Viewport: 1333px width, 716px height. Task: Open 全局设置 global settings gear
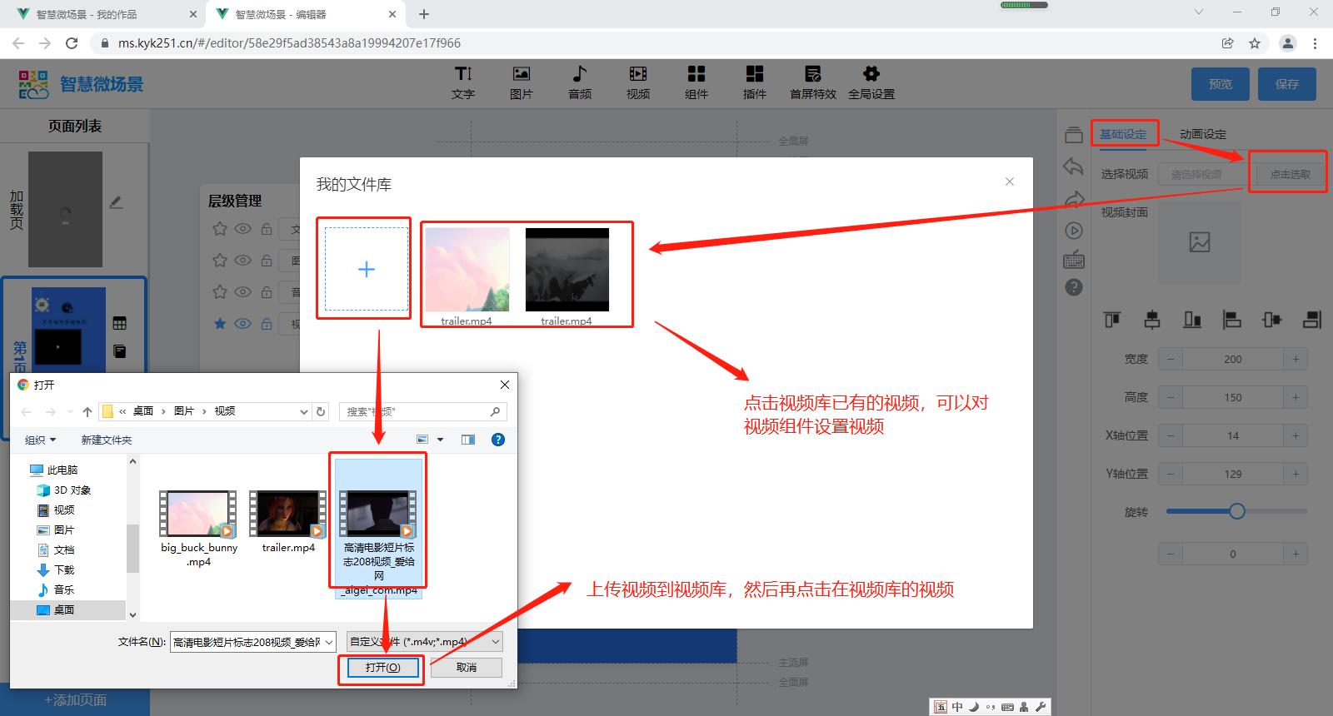(871, 82)
